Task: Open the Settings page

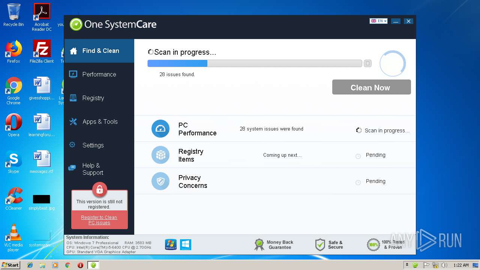Action: (99, 145)
